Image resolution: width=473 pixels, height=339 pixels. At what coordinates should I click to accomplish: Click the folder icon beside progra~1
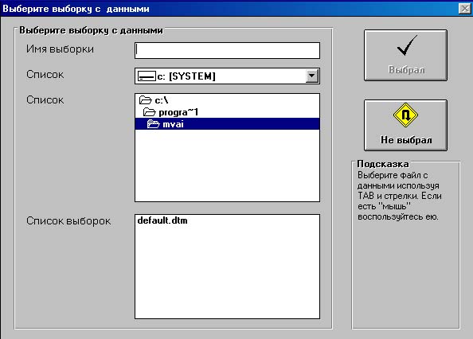point(149,112)
